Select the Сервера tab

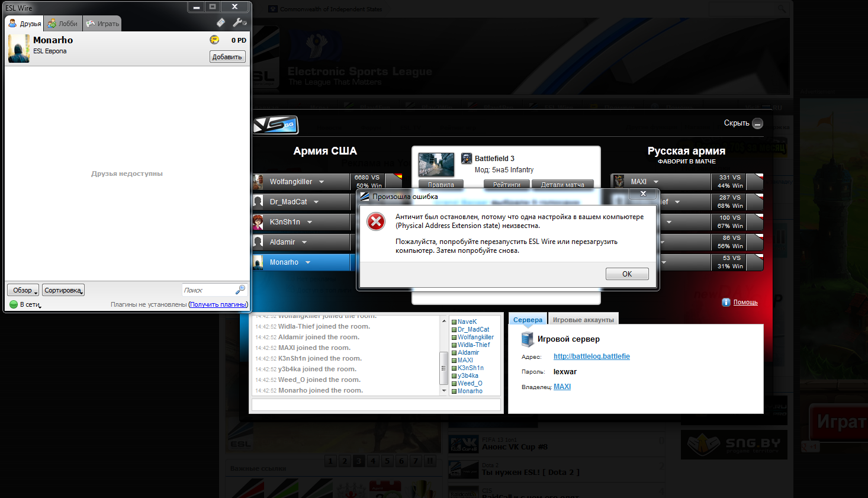click(x=528, y=319)
